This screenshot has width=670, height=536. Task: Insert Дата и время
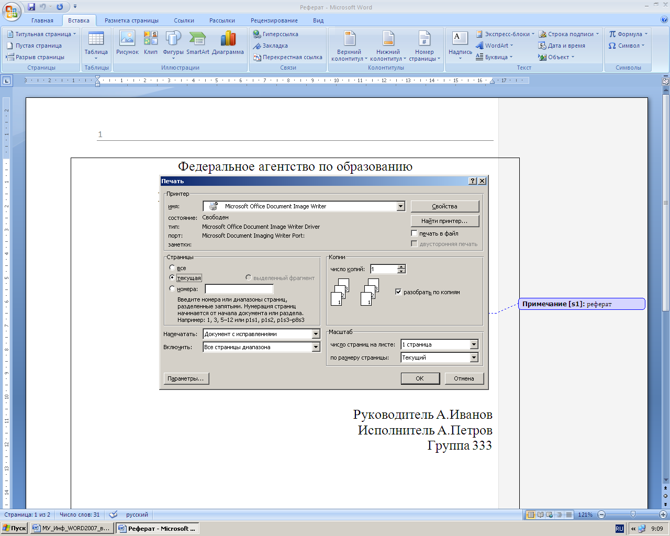coord(562,46)
